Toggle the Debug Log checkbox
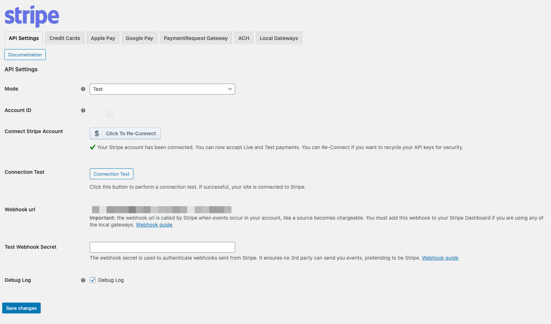This screenshot has height=324, width=551. pos(93,280)
